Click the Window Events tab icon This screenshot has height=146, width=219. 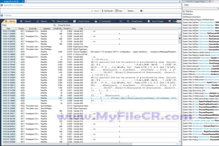(75, 21)
